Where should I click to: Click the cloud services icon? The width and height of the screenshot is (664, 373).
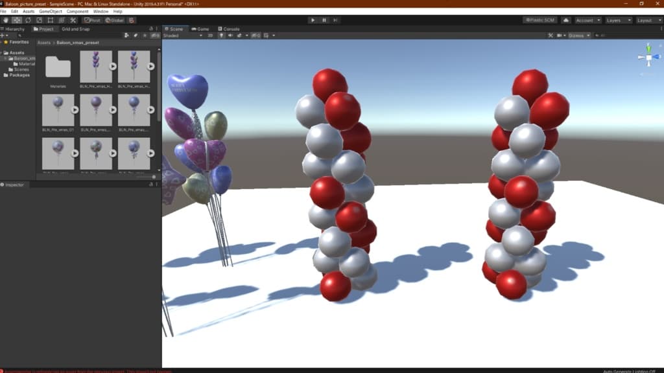coord(565,20)
